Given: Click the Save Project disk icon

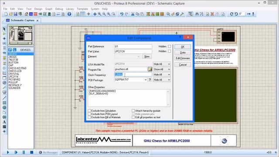Looking at the screenshot, I should tap(16, 14).
